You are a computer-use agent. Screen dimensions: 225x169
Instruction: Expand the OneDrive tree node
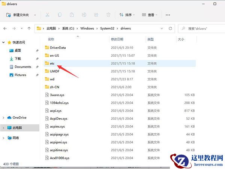(3, 118)
